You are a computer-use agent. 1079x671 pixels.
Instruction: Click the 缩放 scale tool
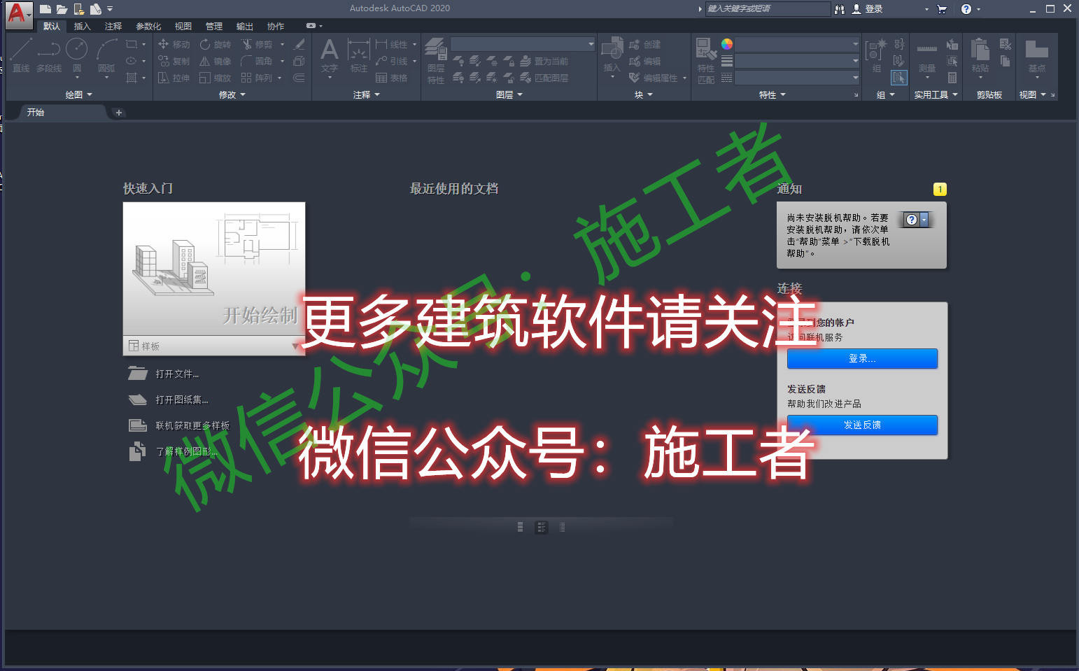click(216, 78)
